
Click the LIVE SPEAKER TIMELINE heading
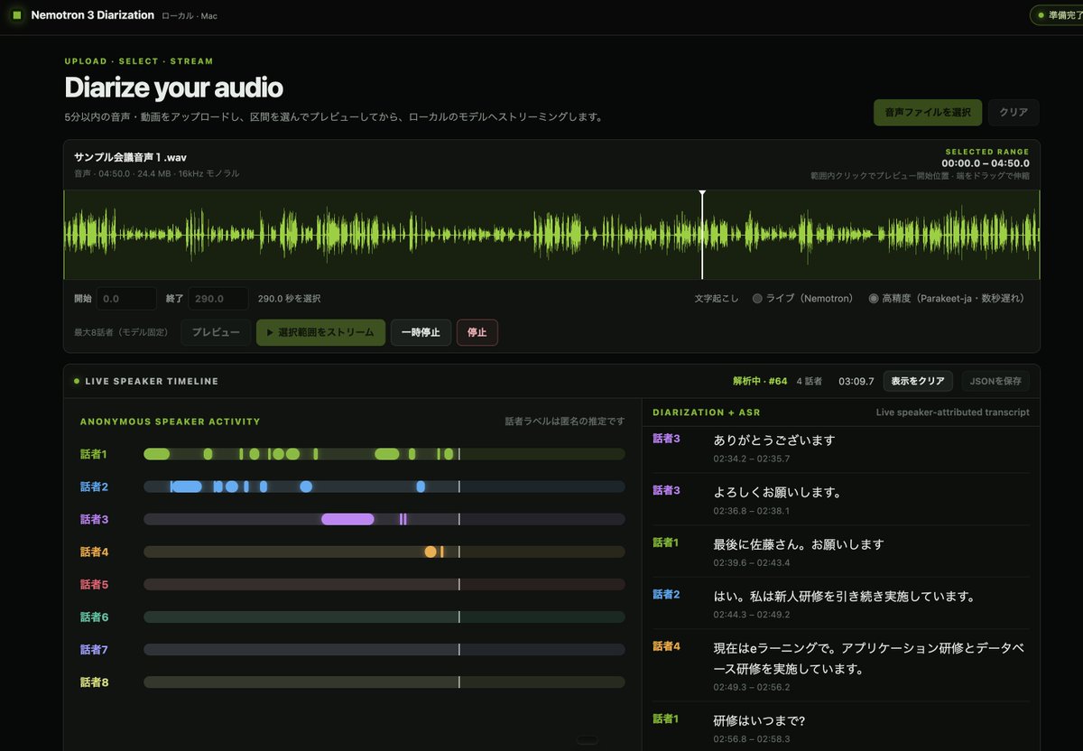click(152, 381)
